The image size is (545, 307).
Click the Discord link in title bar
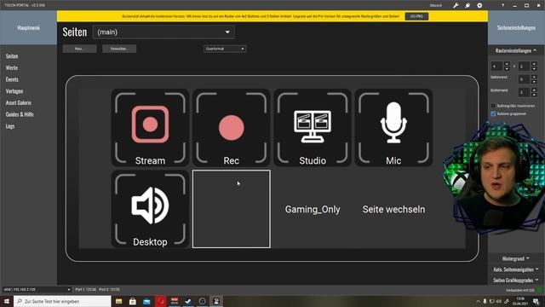click(x=435, y=6)
